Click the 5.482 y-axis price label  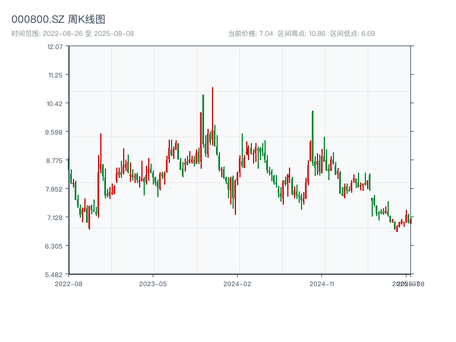click(55, 274)
